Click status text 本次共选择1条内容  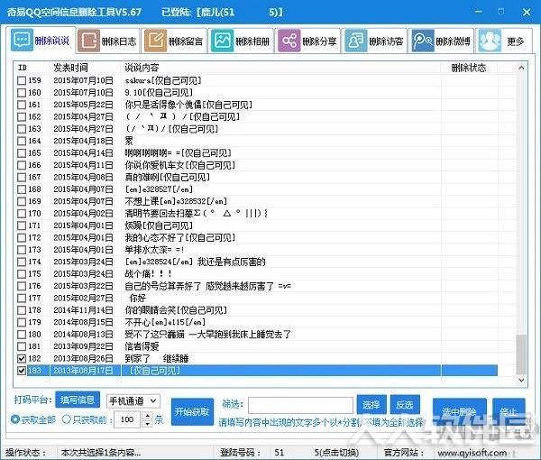100,453
